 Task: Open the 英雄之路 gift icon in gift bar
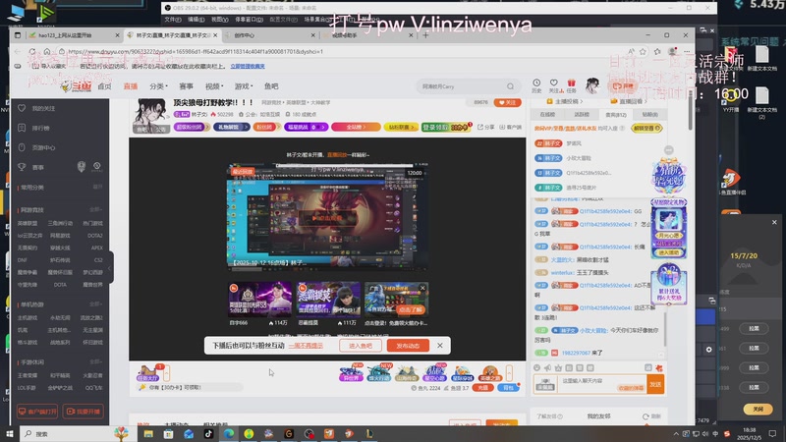pos(489,373)
